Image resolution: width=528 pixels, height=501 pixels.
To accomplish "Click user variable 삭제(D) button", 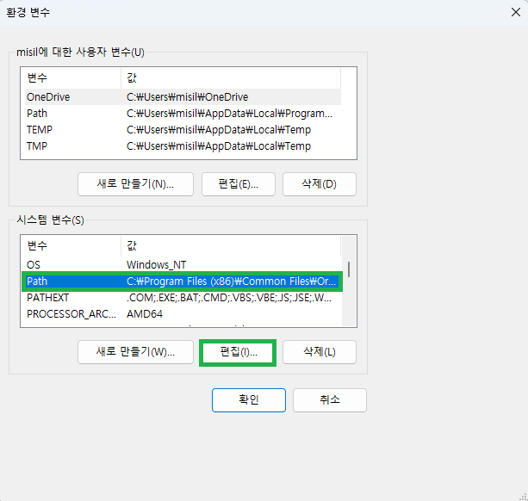I will 320,184.
